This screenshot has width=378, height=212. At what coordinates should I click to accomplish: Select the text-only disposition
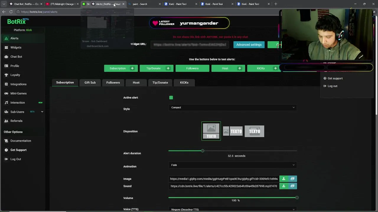tap(255, 131)
